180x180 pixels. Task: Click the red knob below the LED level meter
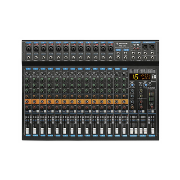click(152, 107)
